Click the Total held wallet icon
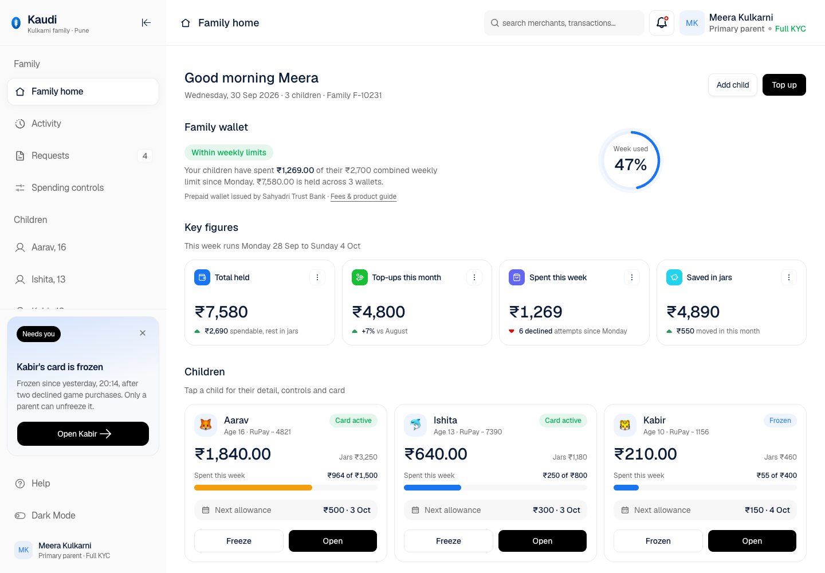 [x=202, y=277]
